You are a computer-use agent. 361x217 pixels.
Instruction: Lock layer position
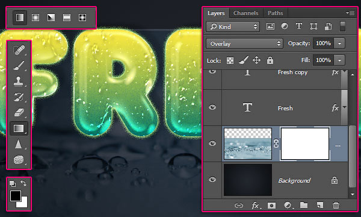(256, 60)
